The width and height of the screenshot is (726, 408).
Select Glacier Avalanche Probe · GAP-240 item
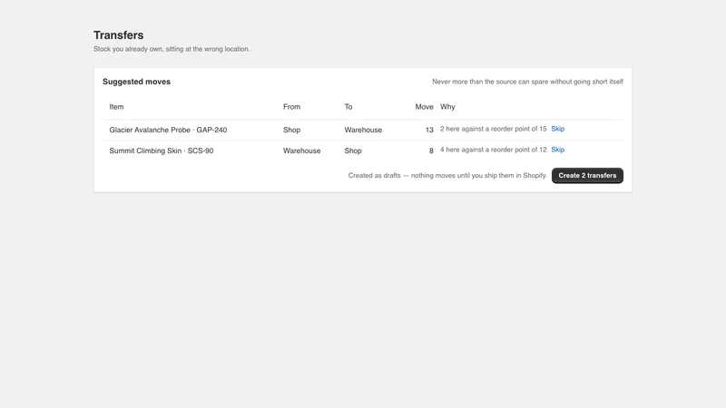point(168,130)
